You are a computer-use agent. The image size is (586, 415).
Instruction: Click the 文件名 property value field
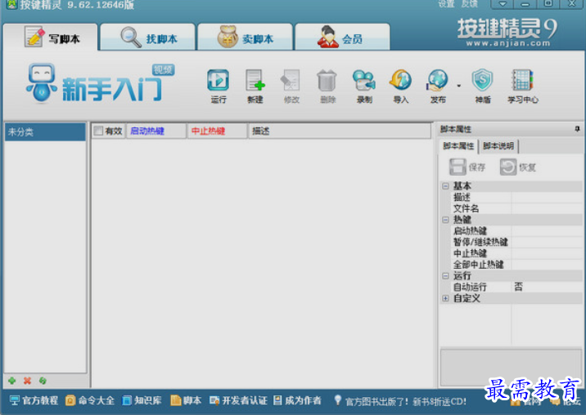point(547,208)
